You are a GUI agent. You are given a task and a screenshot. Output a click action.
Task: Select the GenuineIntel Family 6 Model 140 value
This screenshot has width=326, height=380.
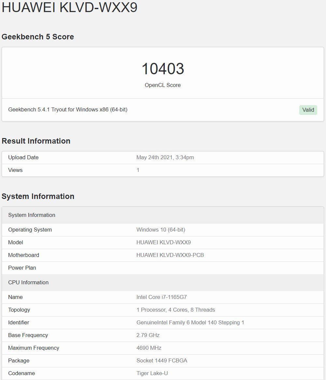click(190, 323)
